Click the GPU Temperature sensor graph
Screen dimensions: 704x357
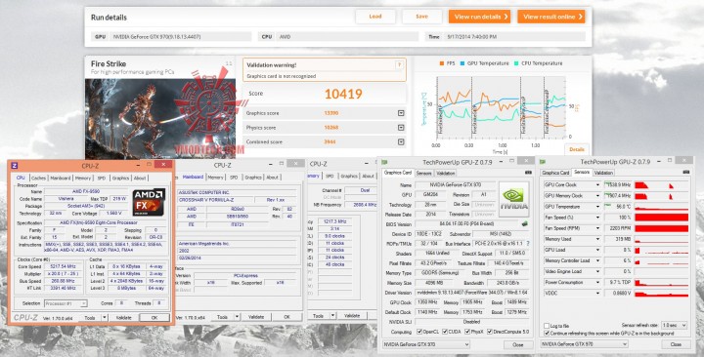pos(661,207)
